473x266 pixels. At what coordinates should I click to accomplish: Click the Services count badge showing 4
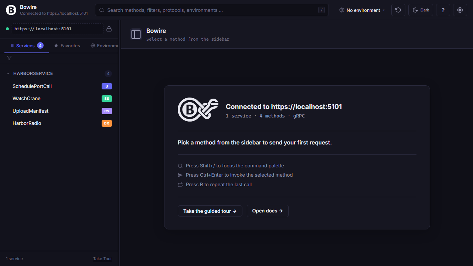coord(40,45)
